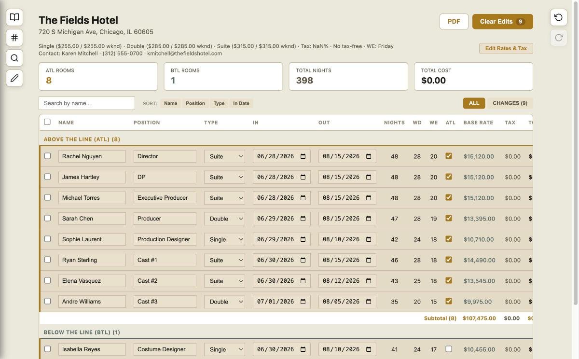The image size is (579, 359).
Task: Open room type dropdown for James Hartley
Action: [224, 177]
